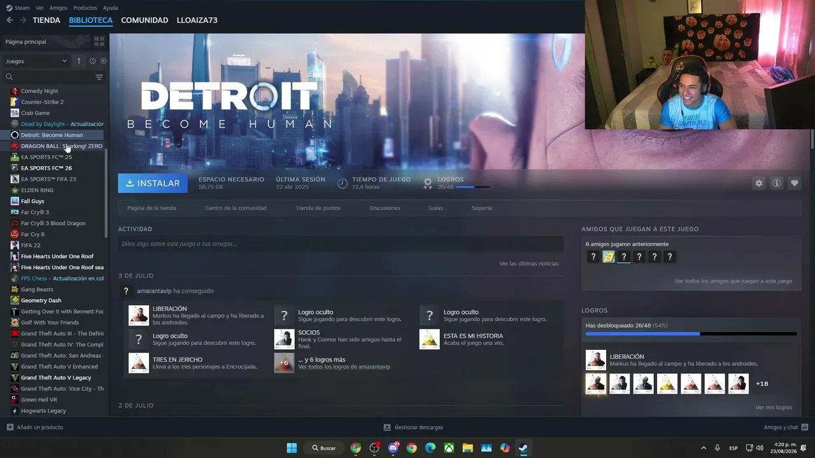Open the Productos menu
The height and width of the screenshot is (458, 815).
[x=85, y=8]
